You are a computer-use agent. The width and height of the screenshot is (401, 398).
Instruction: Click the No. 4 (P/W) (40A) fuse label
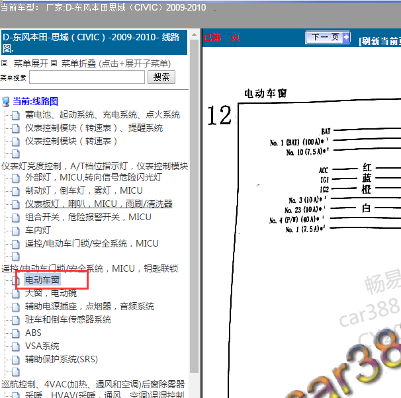tap(296, 219)
